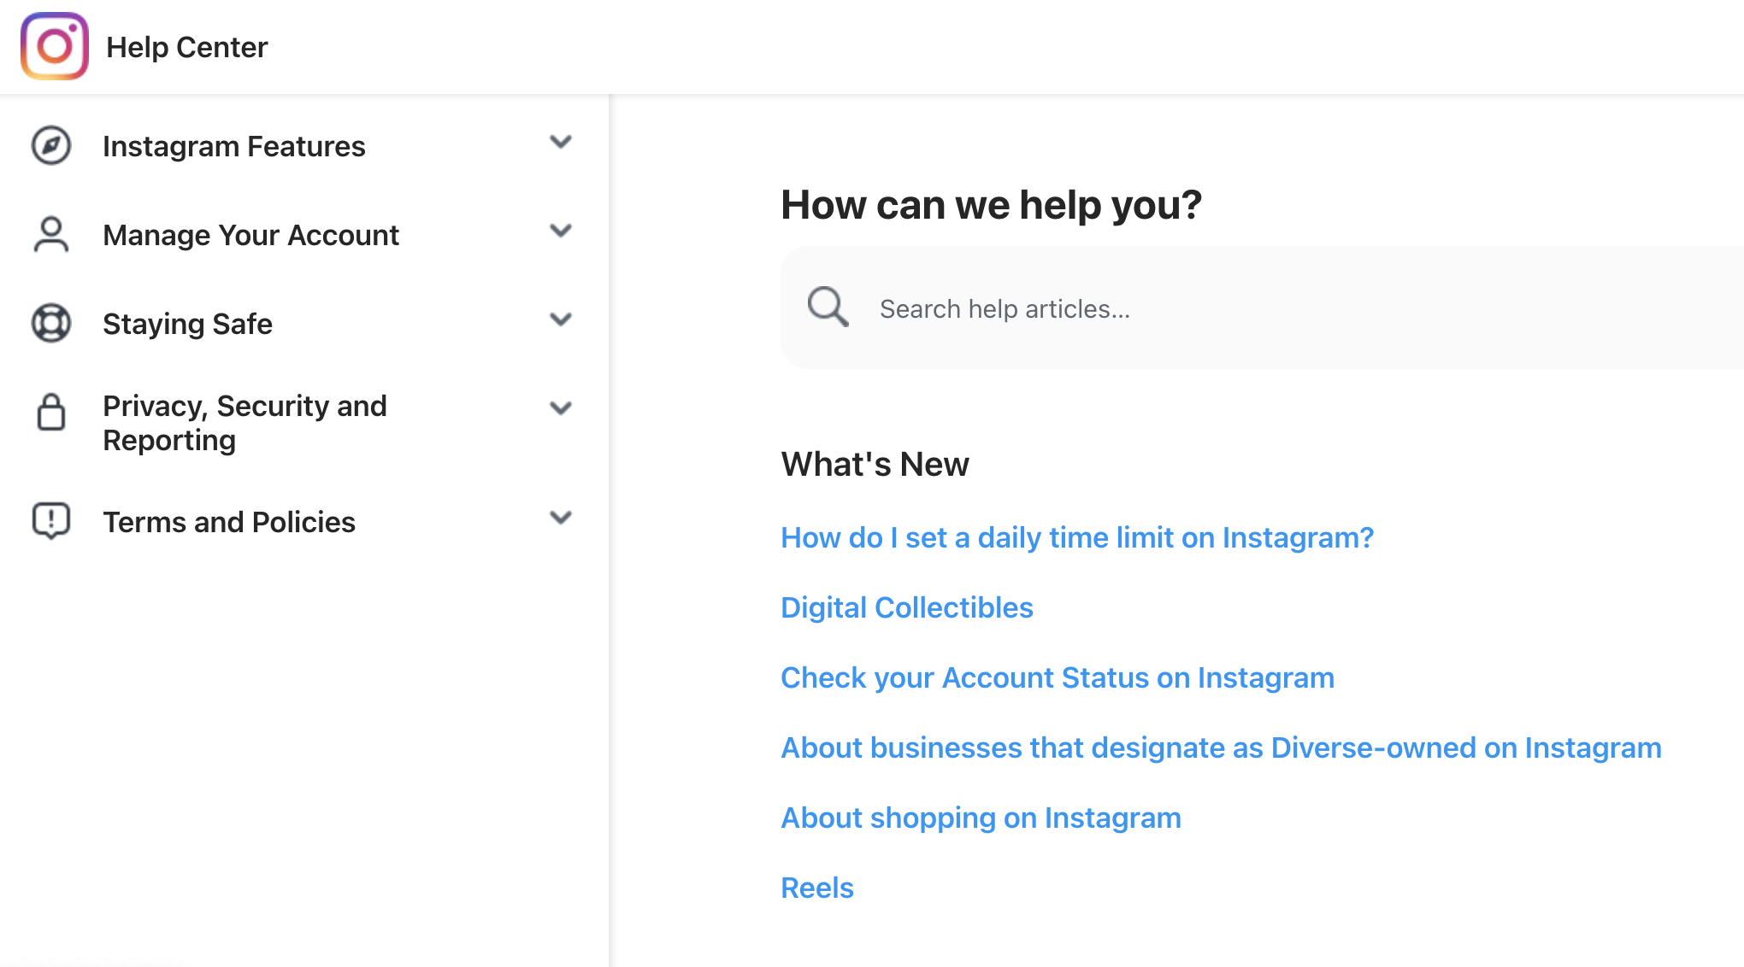Click the help articles search field
The height and width of the screenshot is (967, 1744).
click(1111, 308)
